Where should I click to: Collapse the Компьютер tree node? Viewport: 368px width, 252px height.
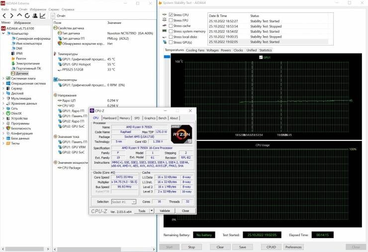[3, 34]
